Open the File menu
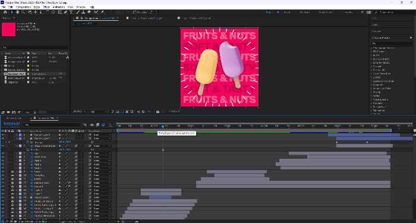This screenshot has height=223, width=416. tap(4, 7)
